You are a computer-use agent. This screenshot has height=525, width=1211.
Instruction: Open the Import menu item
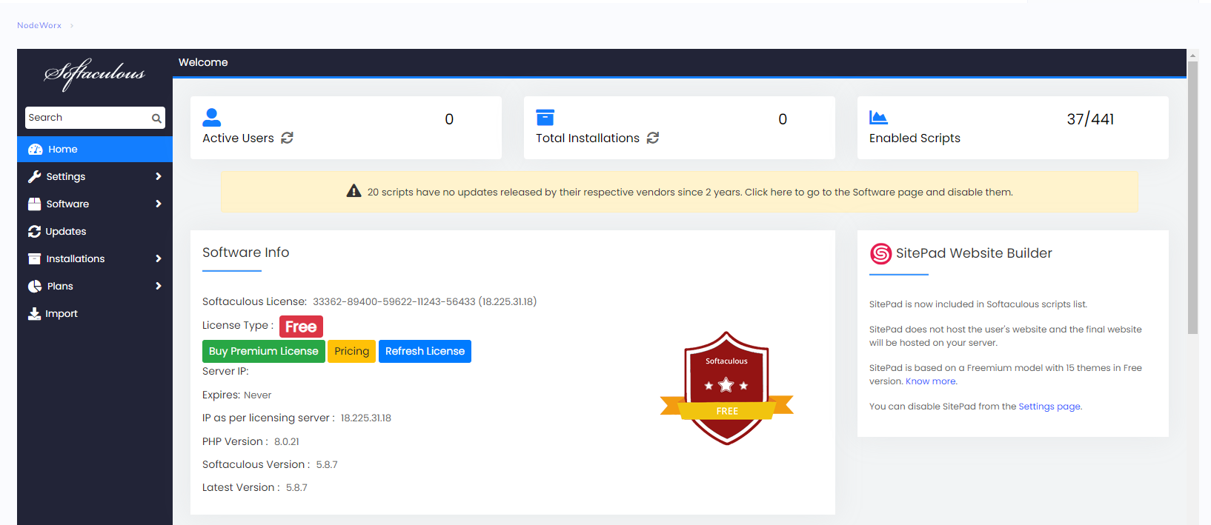point(95,314)
